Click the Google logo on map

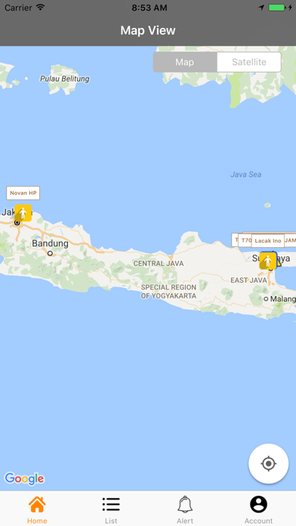pyautogui.click(x=24, y=478)
